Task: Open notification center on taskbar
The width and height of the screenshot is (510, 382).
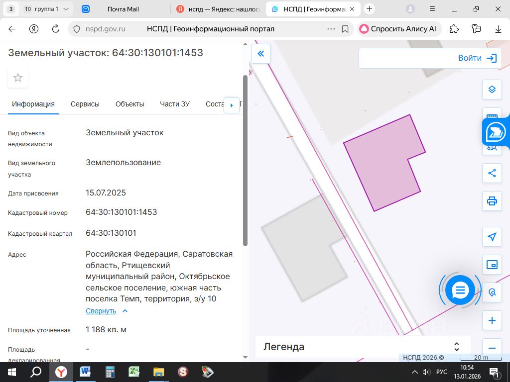Action: pyautogui.click(x=494, y=372)
